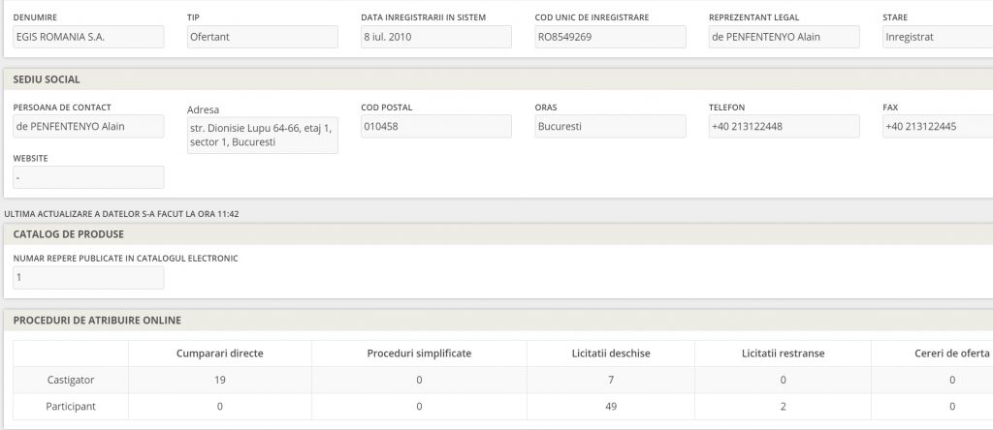Select the ORAS field showing Bucuresti
The image size is (993, 430).
(x=611, y=126)
